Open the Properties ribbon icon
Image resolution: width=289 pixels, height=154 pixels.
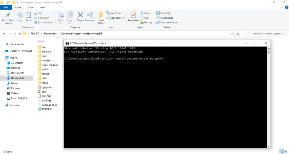[x=133, y=15]
